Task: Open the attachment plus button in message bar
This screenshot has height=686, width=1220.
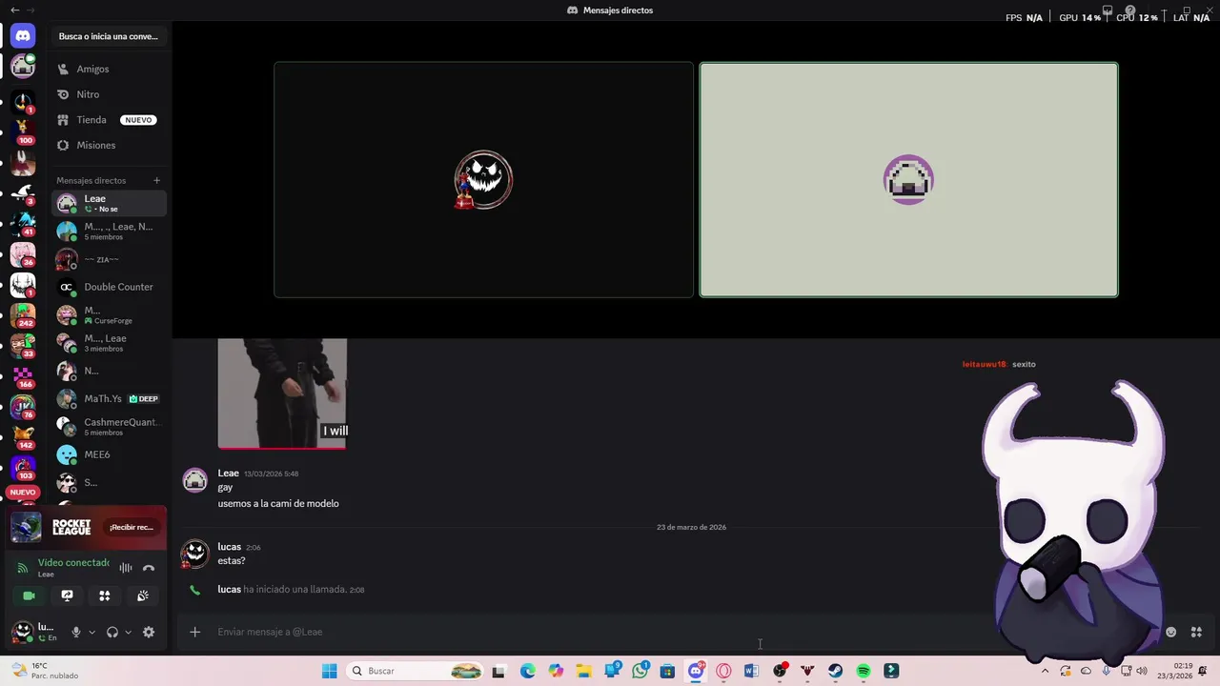Action: coord(194,632)
